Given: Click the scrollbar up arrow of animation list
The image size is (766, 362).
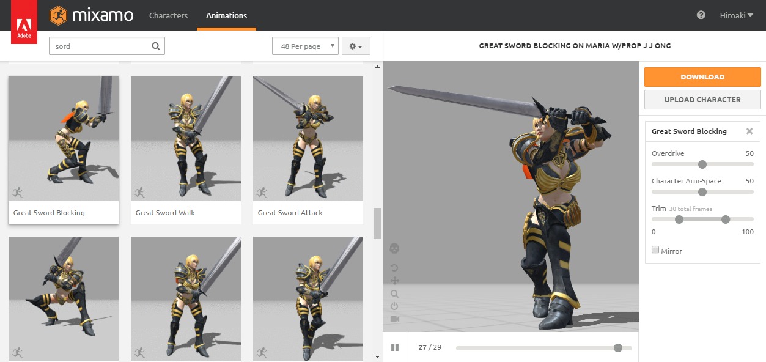Looking at the screenshot, I should 377,65.
